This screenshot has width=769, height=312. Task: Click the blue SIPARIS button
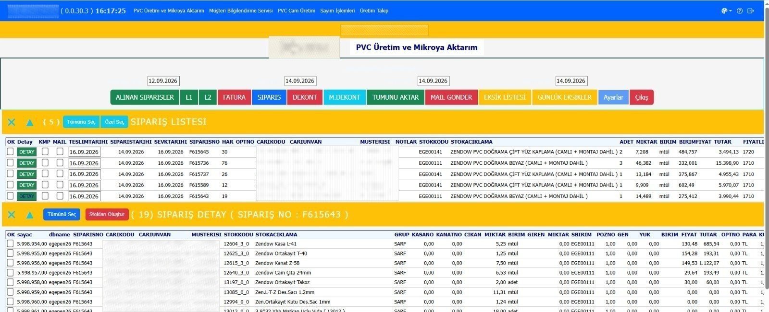click(269, 97)
